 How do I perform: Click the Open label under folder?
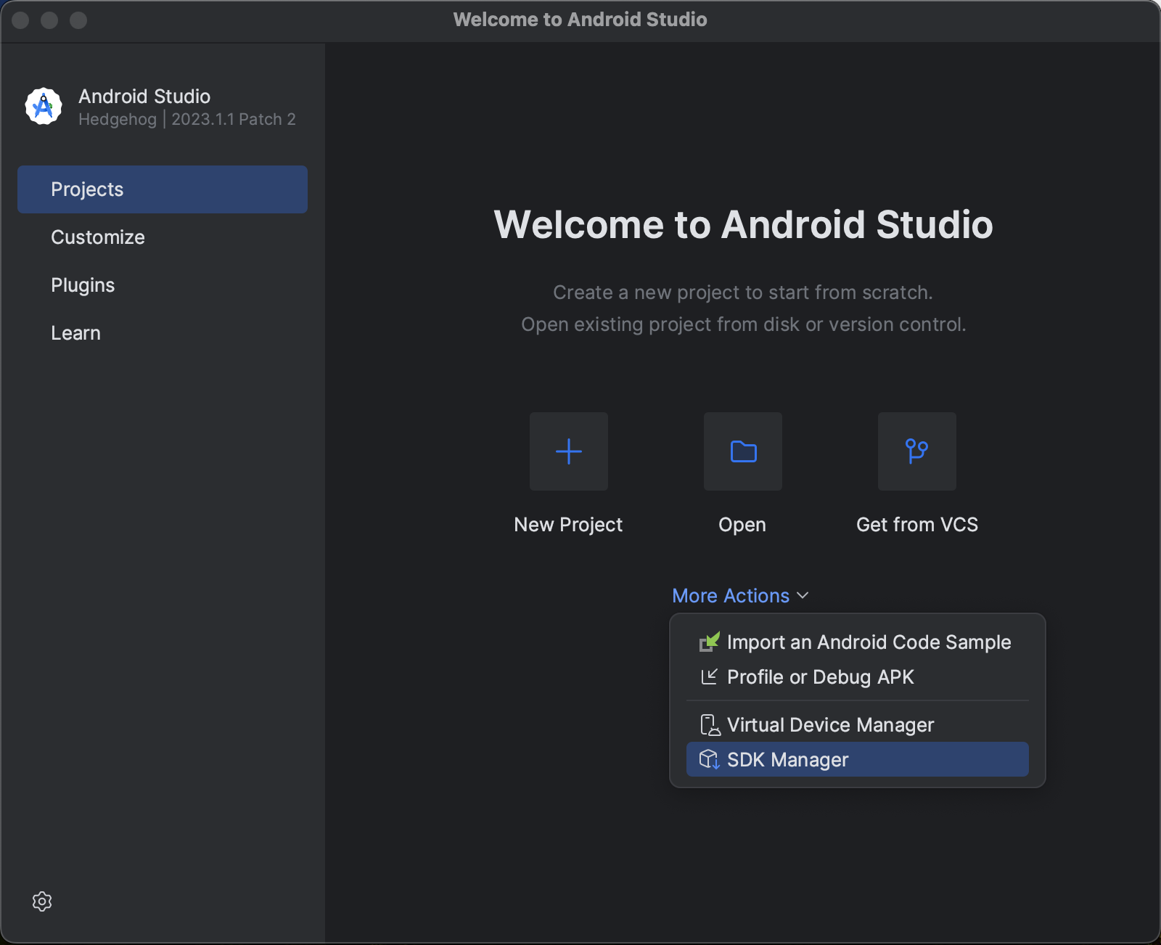tap(742, 525)
